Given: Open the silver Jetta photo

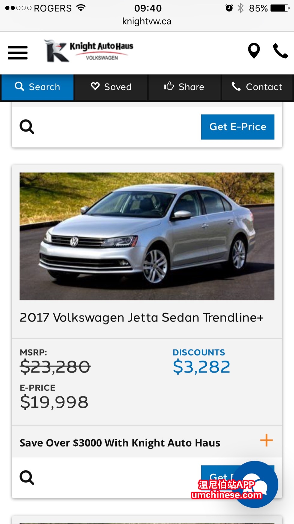Looking at the screenshot, I should point(147,236).
